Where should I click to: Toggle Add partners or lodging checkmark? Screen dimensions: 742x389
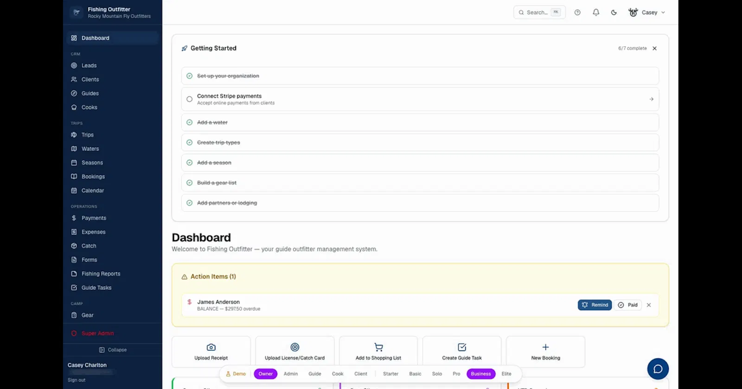189,203
